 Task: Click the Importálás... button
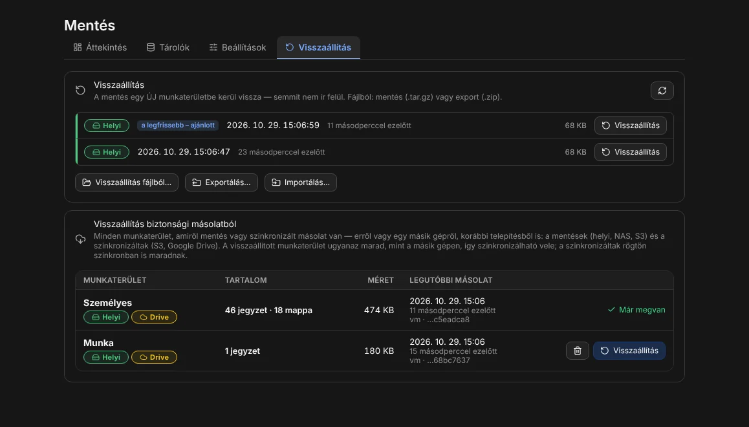(301, 182)
